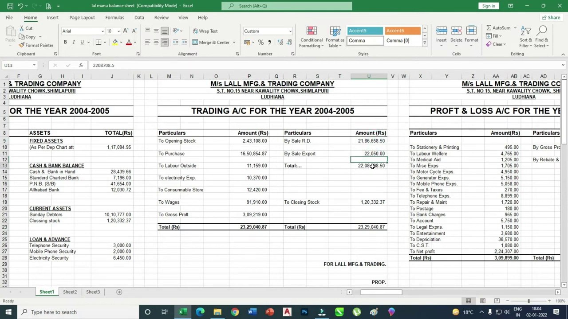Click the Cut scissors icon
Viewport: 568px width, 319px height.
(22, 28)
